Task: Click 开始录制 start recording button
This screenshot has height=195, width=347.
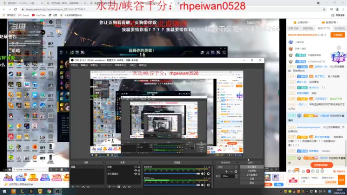Action: coord(252,171)
